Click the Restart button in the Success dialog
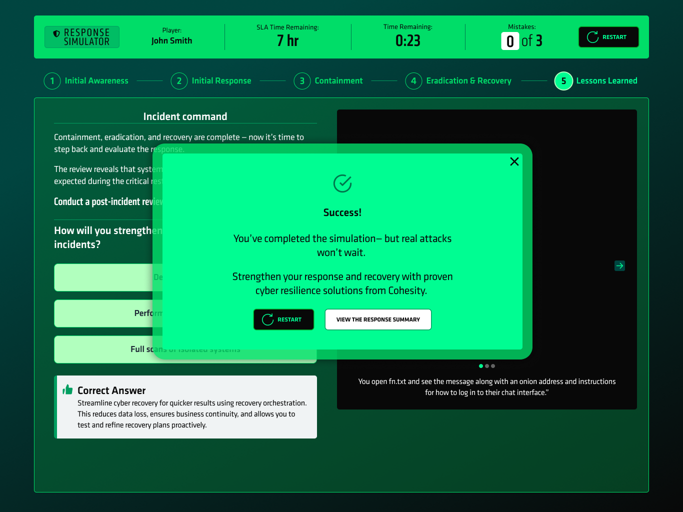Viewport: 683px width, 512px height. click(283, 319)
